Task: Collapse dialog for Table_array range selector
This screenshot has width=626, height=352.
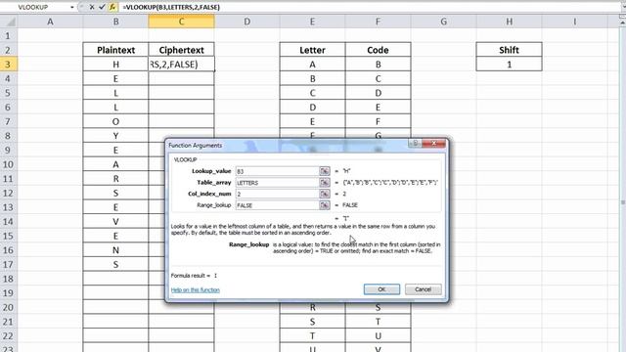Action: point(325,183)
